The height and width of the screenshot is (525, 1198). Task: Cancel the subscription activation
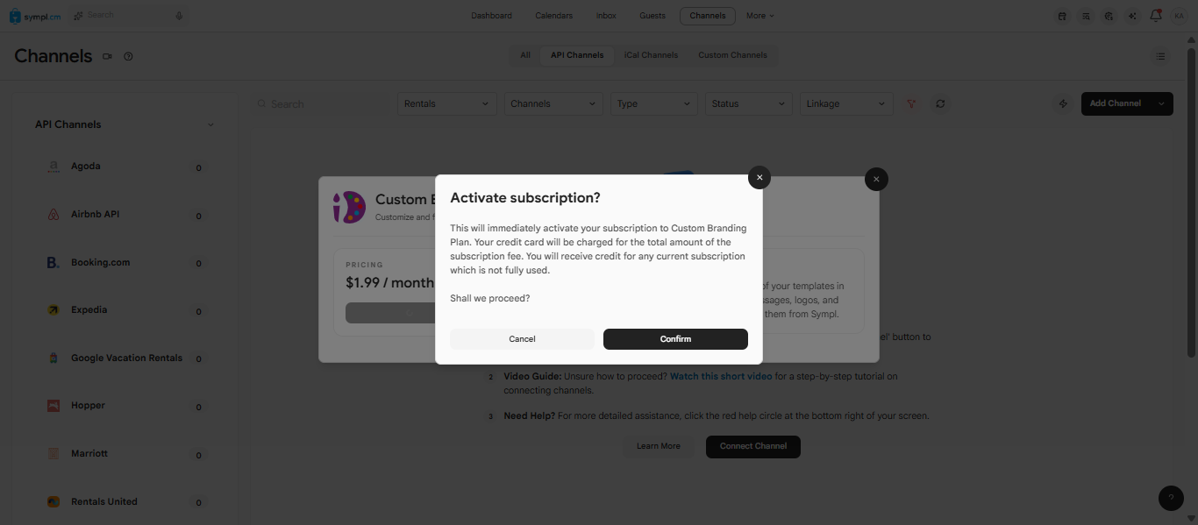point(522,339)
